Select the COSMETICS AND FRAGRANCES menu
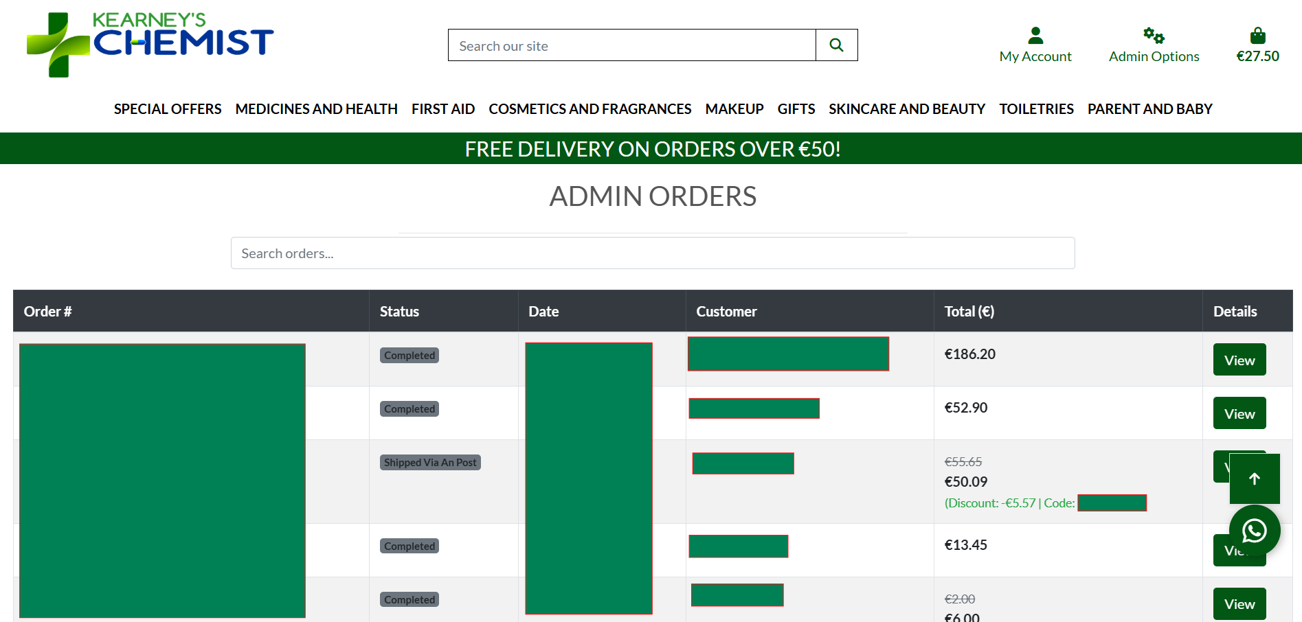 point(590,108)
